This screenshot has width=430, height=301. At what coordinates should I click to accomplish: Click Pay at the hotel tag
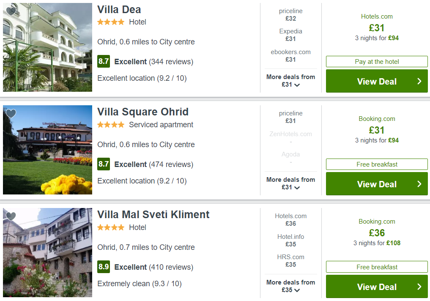coord(377,62)
